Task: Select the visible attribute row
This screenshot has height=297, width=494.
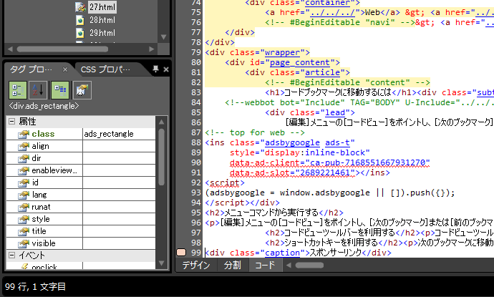Action: (81, 243)
